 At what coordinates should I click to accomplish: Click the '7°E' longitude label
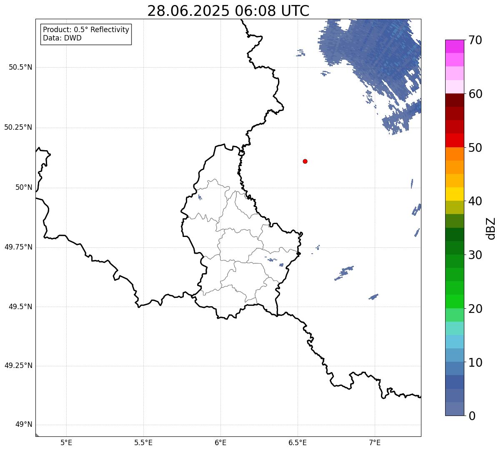(375, 443)
